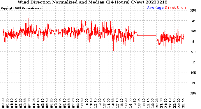Click the 12:50 time axis label

tap(100, 103)
